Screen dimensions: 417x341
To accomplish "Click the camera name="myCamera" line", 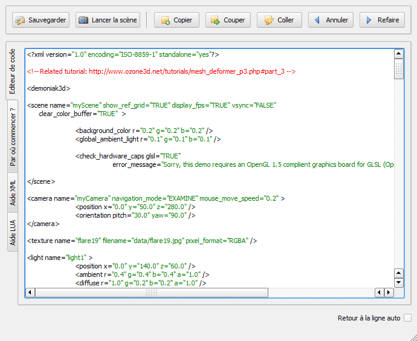I will 156,198.
